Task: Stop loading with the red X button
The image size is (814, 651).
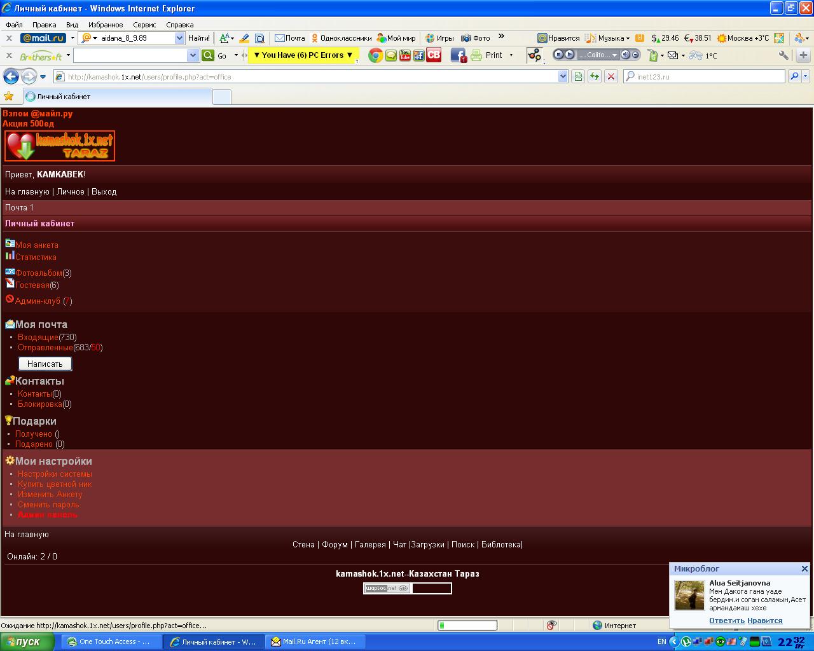Action: pos(611,77)
